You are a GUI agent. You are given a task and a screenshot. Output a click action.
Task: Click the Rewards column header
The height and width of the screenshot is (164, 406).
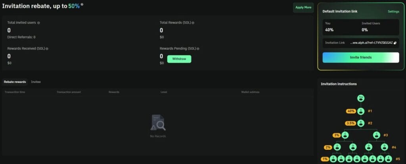coord(114,92)
